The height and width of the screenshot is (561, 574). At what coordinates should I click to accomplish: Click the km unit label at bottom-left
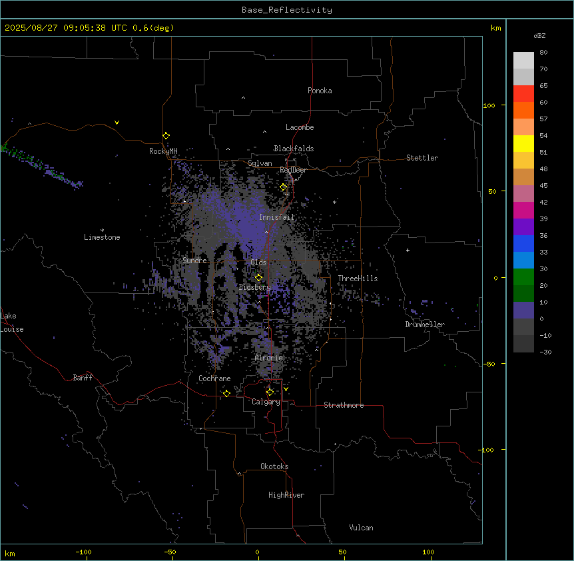click(x=9, y=553)
